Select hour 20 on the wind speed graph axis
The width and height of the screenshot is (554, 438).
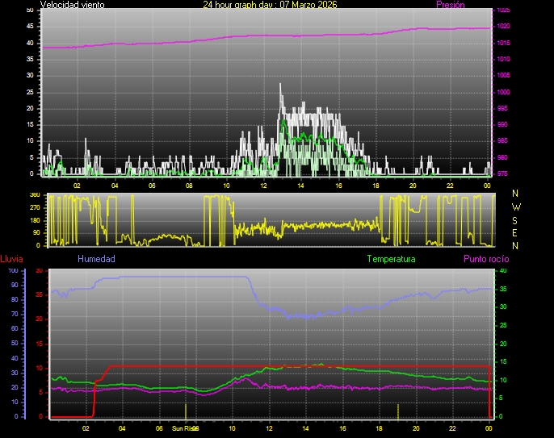click(x=413, y=185)
